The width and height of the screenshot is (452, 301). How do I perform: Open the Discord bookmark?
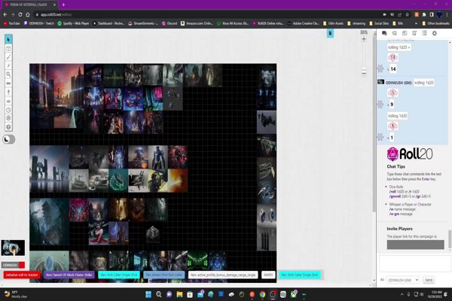pos(169,23)
